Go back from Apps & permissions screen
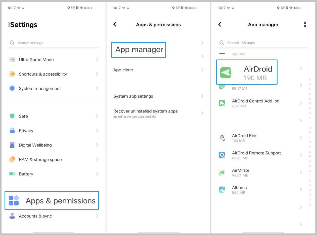Image resolution: width=317 pixels, height=235 pixels. tap(115, 24)
